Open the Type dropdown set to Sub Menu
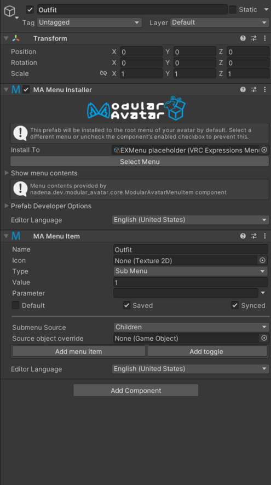This screenshot has width=271, height=485. pos(191,271)
